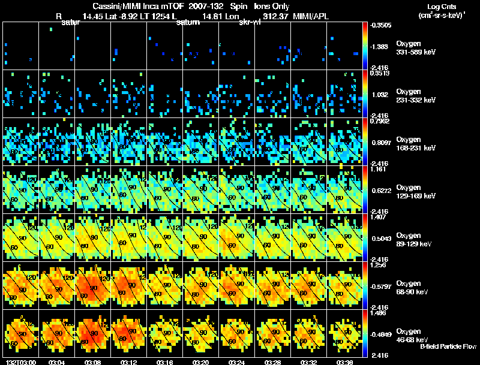The height and width of the screenshot is (365, 480).
Task: Open the 46-68 keV panel at 03:00
Action: coord(21,334)
